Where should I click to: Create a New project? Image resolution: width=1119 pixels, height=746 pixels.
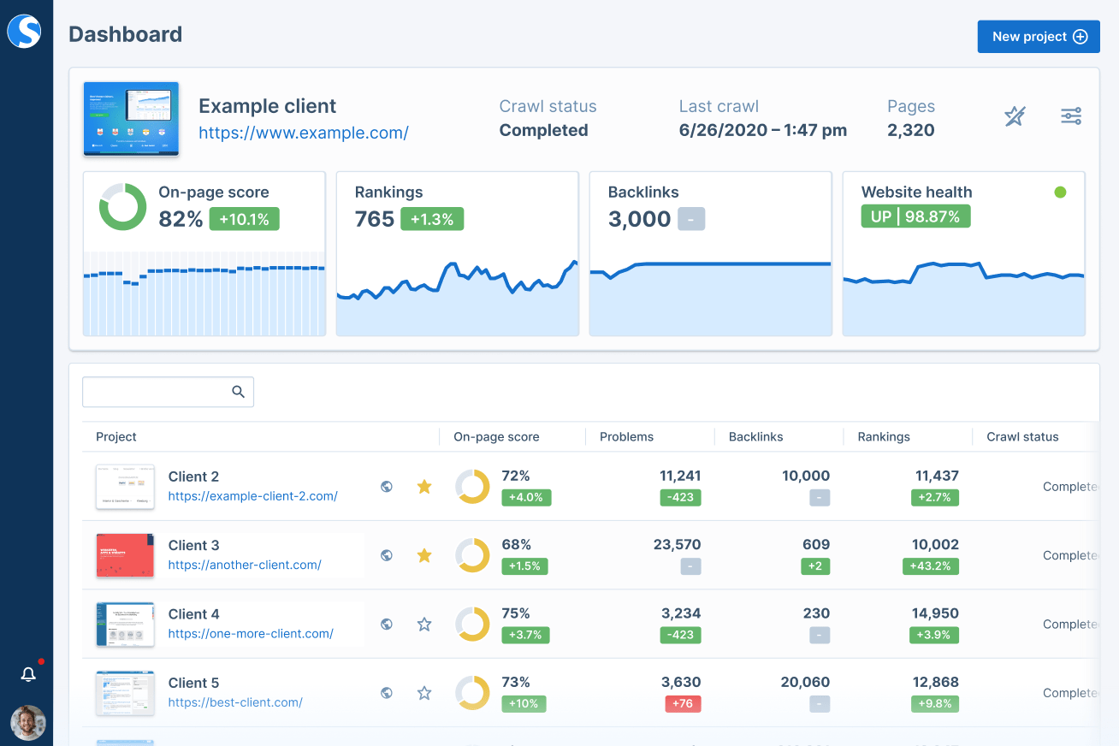1038,36
